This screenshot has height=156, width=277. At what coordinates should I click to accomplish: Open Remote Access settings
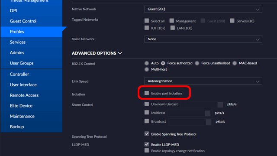(24, 95)
